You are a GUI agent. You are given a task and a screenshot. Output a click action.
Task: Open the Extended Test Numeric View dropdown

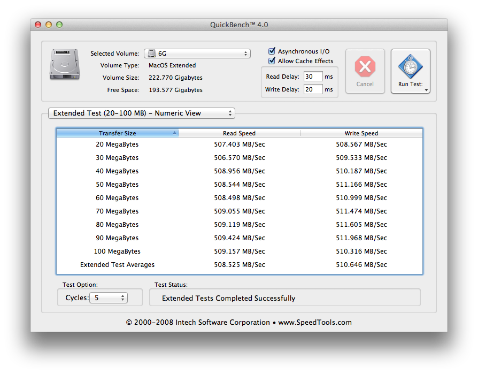pyautogui.click(x=142, y=113)
